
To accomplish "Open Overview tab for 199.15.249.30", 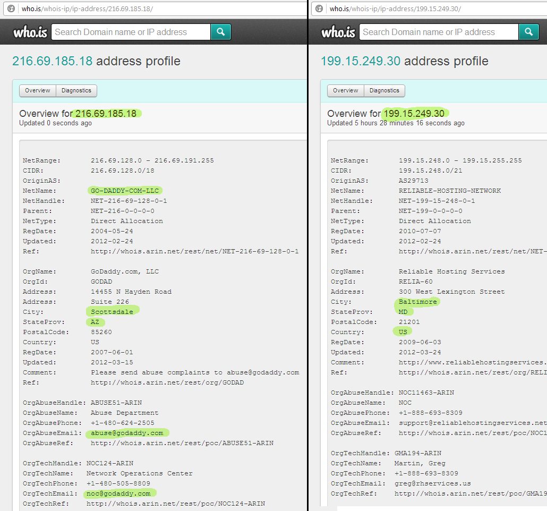I will pos(346,90).
